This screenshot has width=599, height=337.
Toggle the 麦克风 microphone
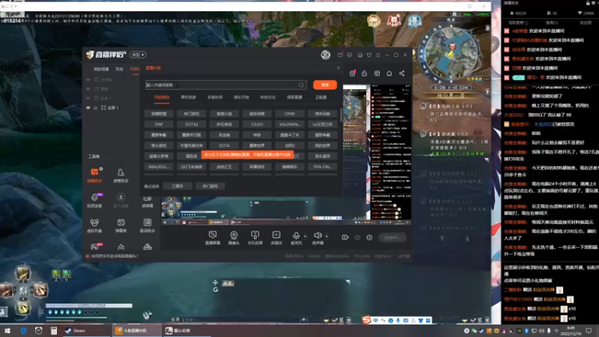click(296, 237)
